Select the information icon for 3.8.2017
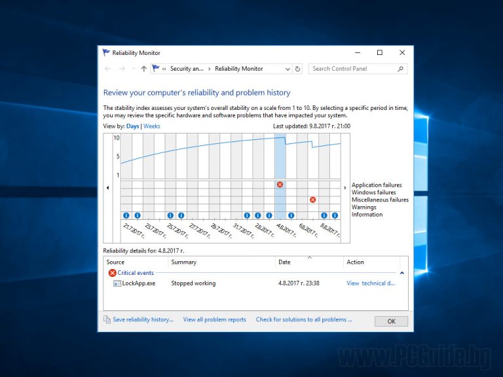Viewport: 503px width, 377px height. click(x=269, y=215)
